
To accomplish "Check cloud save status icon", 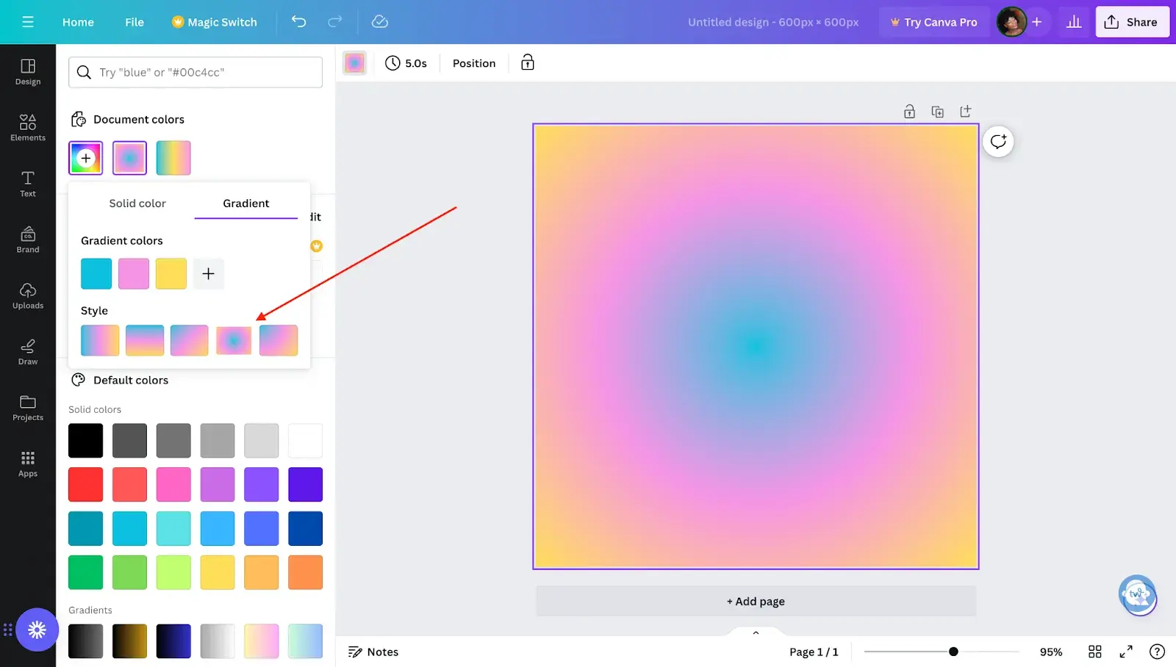I will coord(380,21).
